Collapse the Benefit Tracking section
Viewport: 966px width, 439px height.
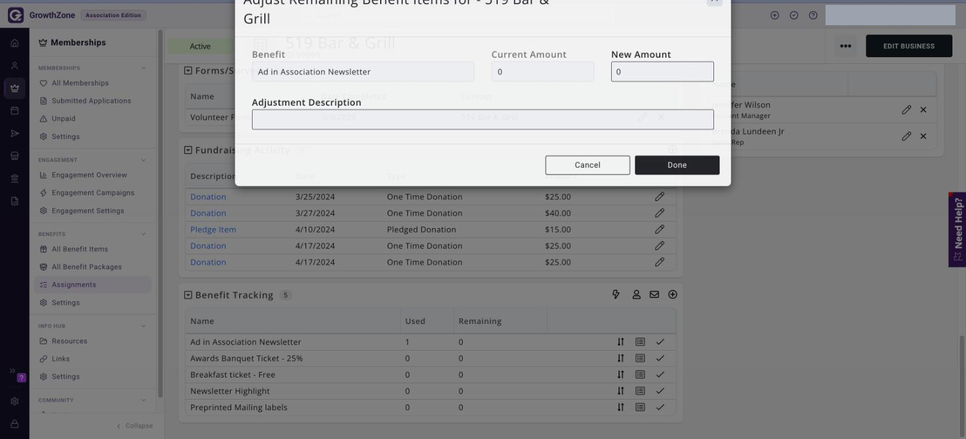[x=188, y=295]
